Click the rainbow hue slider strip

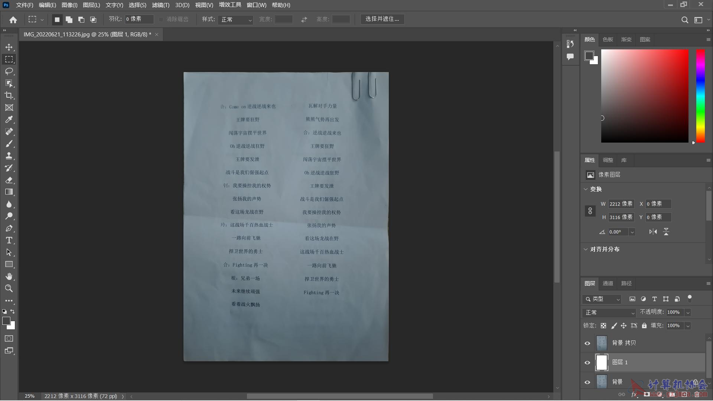point(700,96)
